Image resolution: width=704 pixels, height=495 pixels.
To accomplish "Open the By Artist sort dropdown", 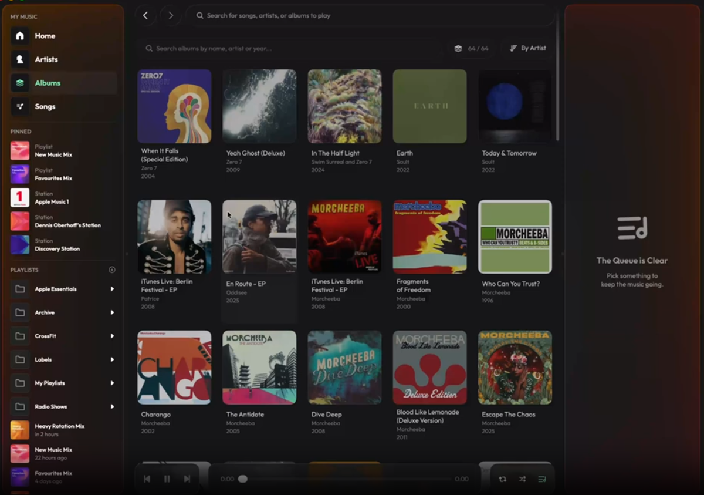I will tap(528, 49).
